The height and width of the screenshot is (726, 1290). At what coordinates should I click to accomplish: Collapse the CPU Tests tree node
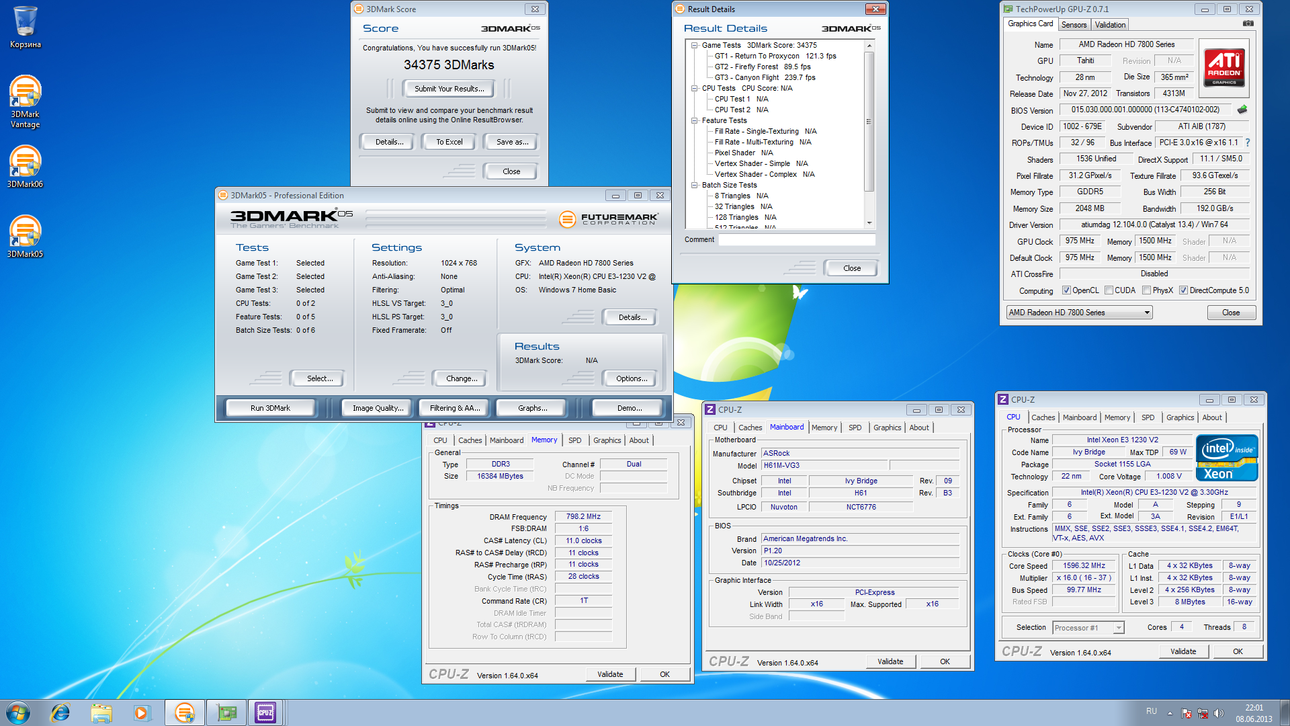coord(694,88)
